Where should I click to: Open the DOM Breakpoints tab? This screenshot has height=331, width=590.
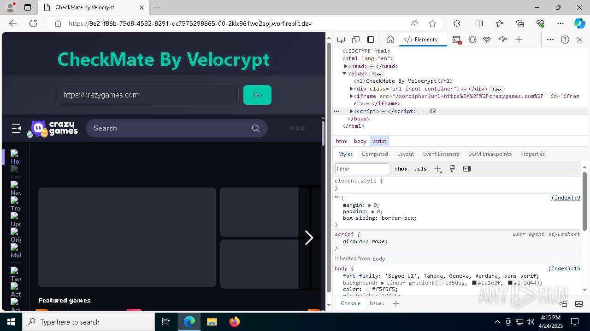(490, 154)
